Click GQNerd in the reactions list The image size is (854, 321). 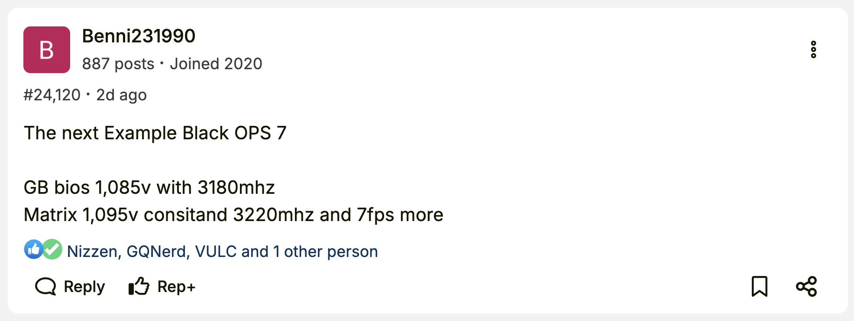[x=156, y=251]
